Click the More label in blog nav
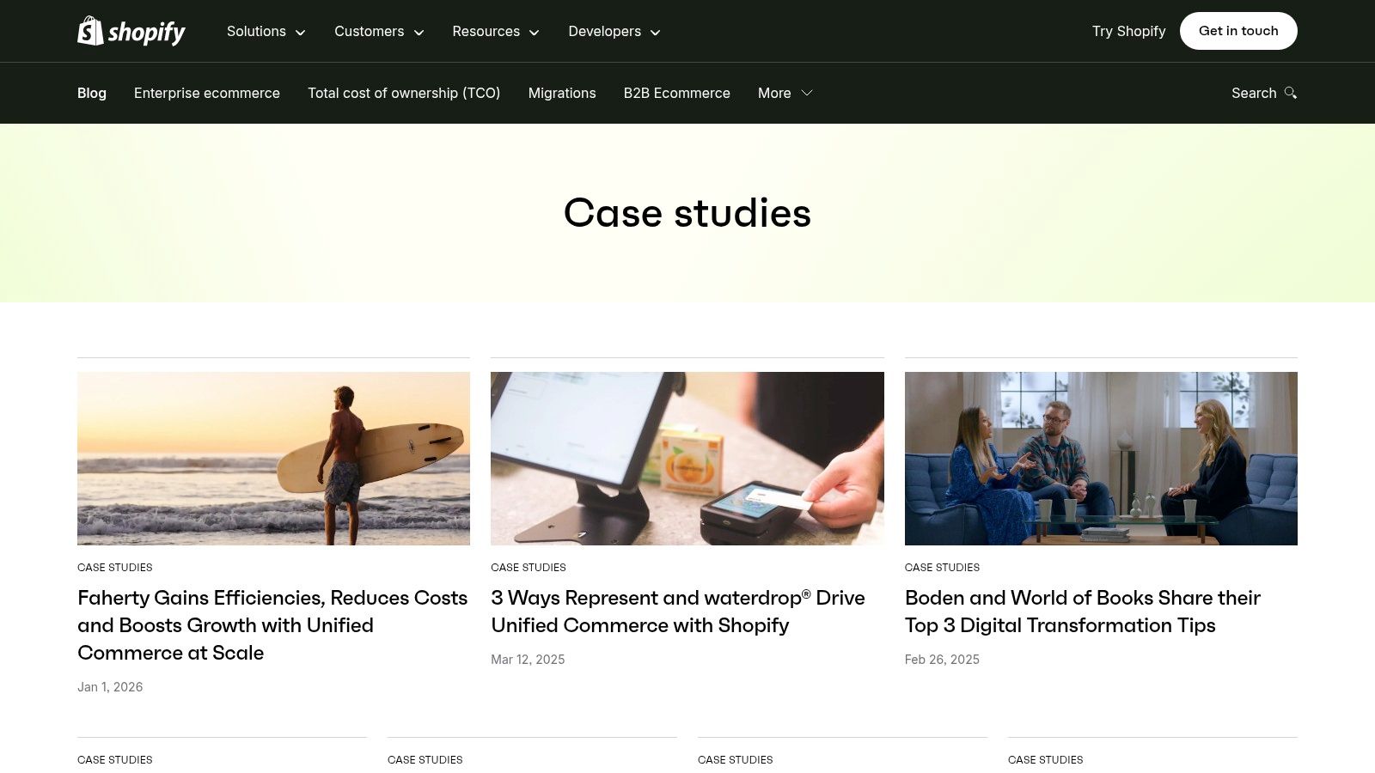This screenshot has height=773, width=1375. pyautogui.click(x=774, y=93)
